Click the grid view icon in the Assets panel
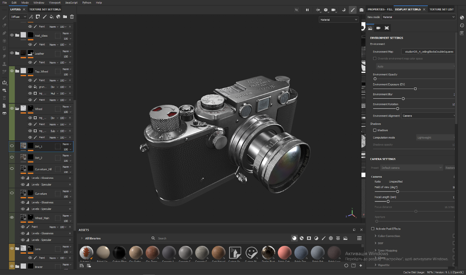The image size is (466, 275). point(359,238)
